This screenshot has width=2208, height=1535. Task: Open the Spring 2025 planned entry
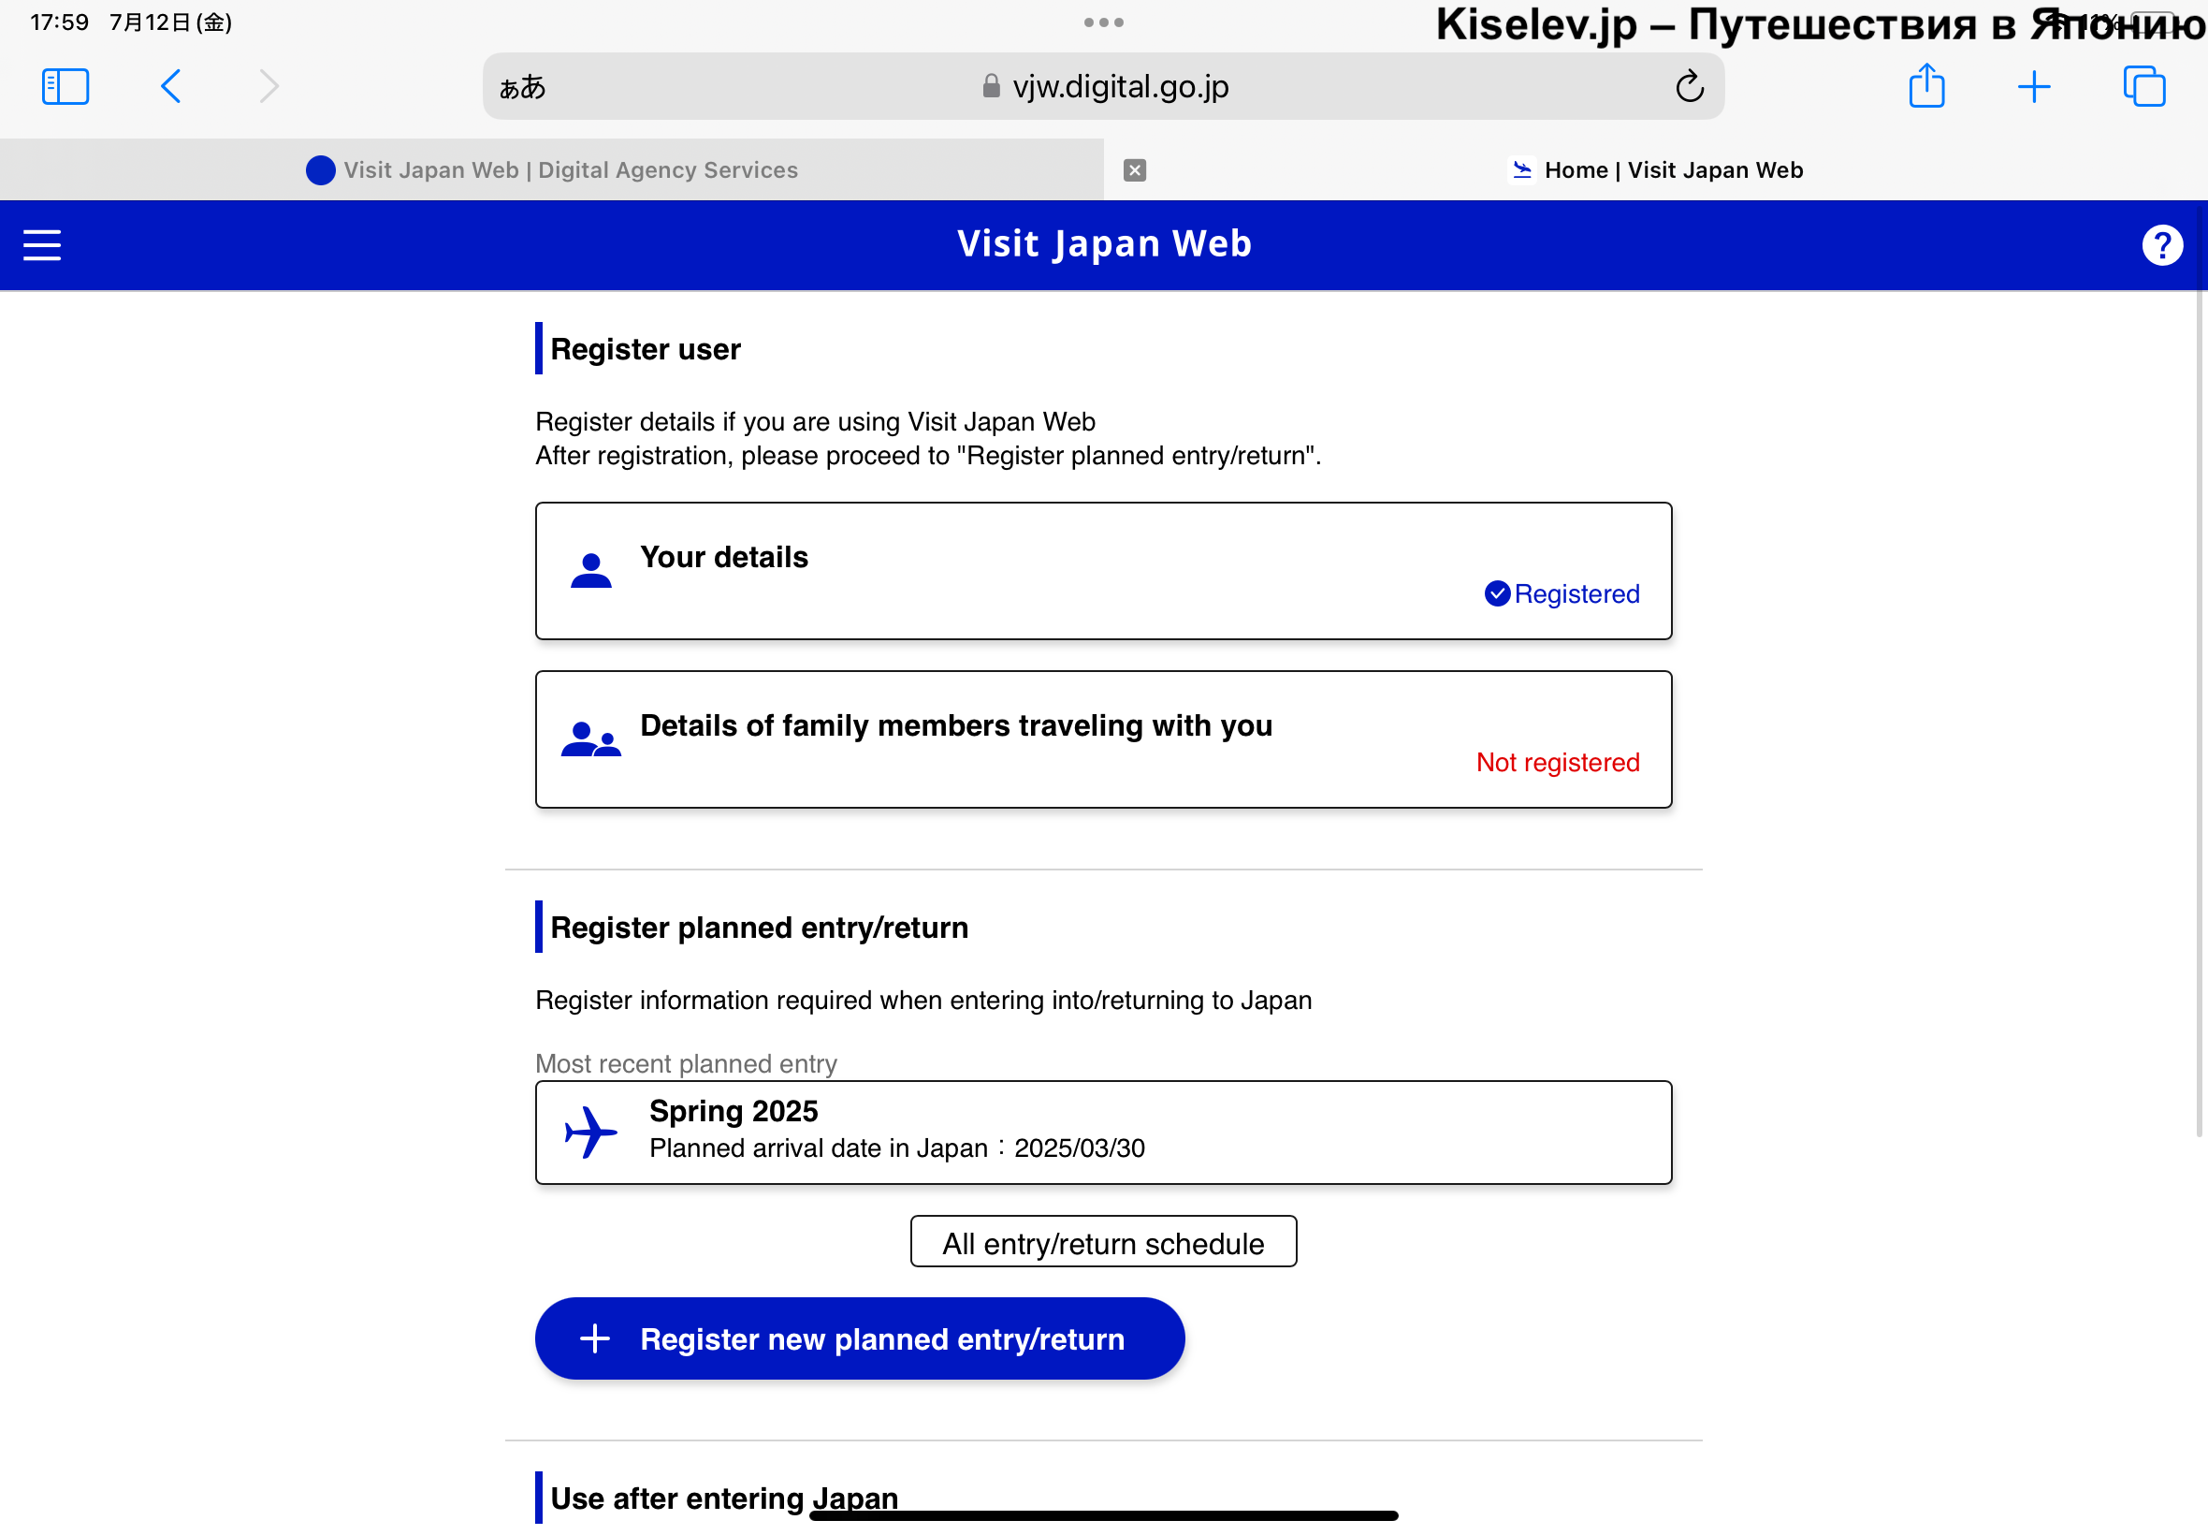tap(1102, 1131)
